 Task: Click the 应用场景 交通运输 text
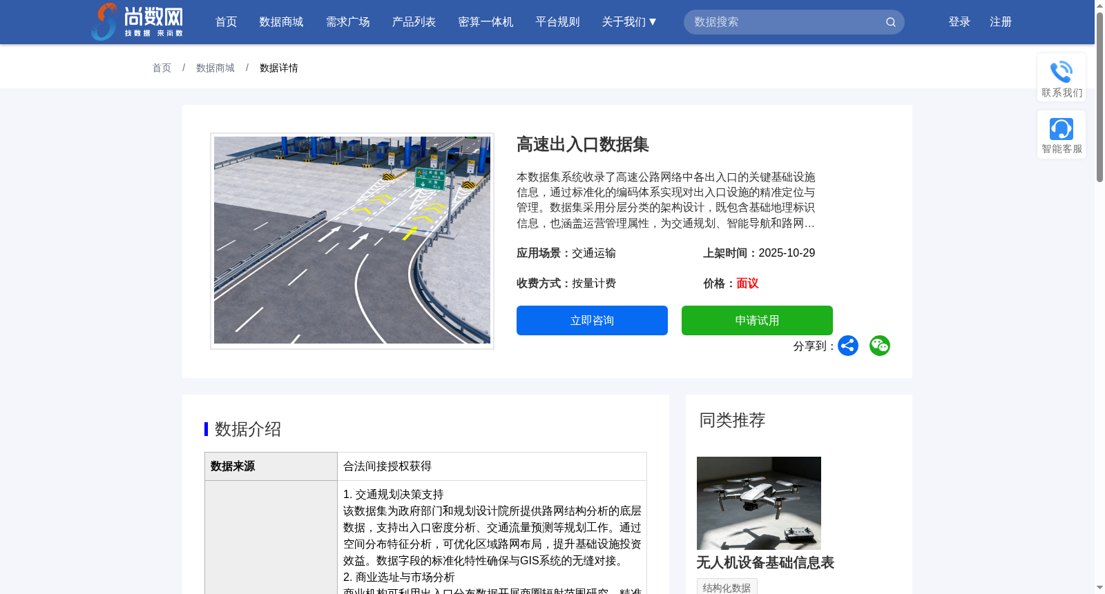(566, 253)
